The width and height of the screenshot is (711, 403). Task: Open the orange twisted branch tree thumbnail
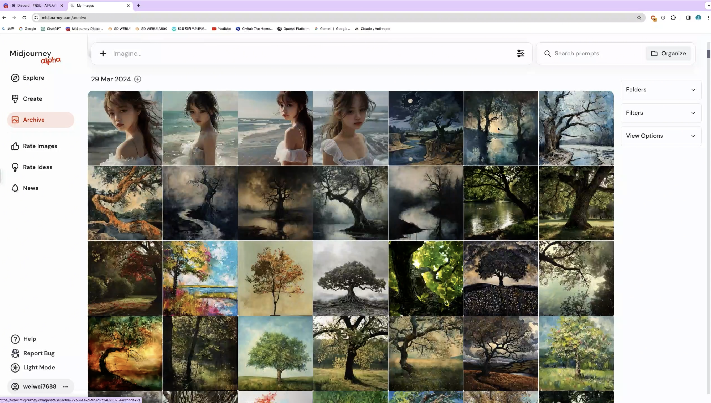125,203
